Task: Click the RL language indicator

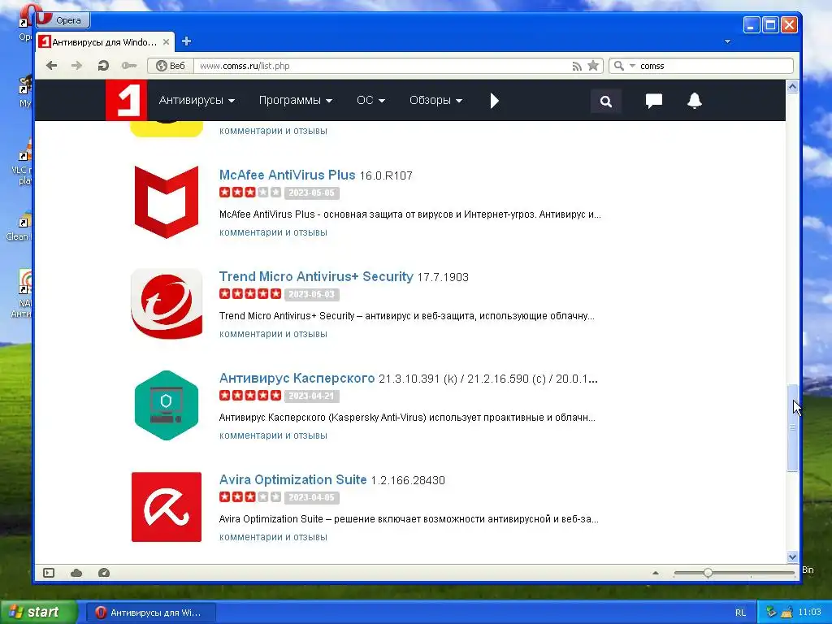Action: 740,613
